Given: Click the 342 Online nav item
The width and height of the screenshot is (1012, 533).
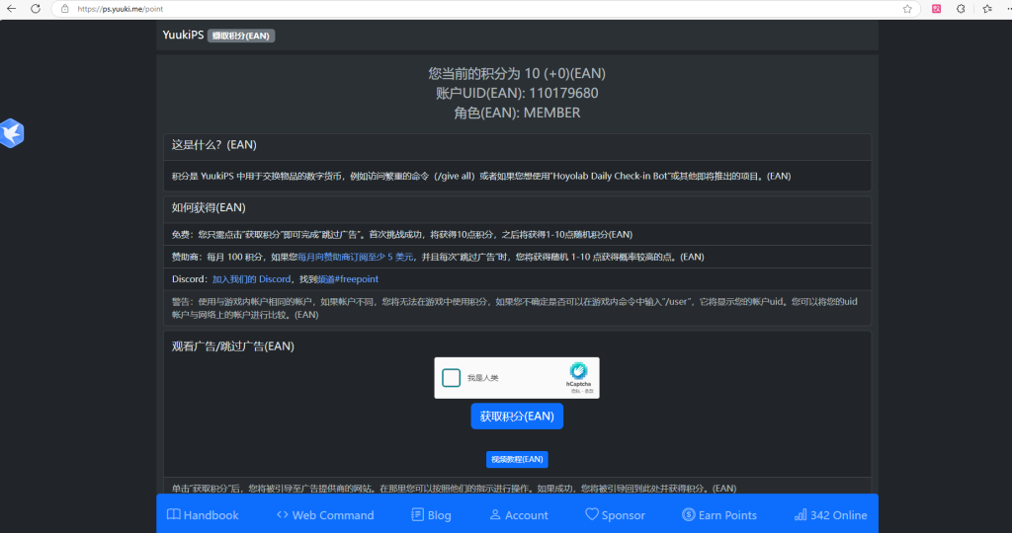Looking at the screenshot, I should pos(830,515).
